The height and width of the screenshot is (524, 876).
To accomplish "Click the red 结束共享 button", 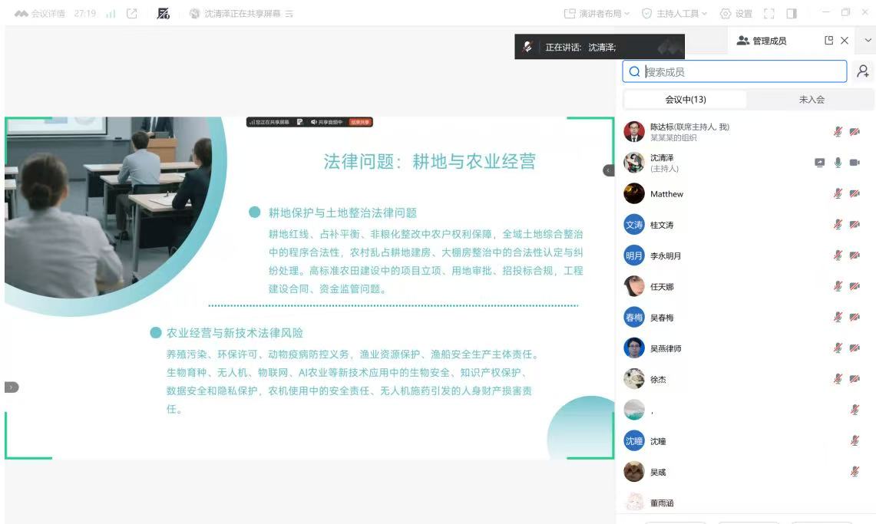I will pos(360,122).
